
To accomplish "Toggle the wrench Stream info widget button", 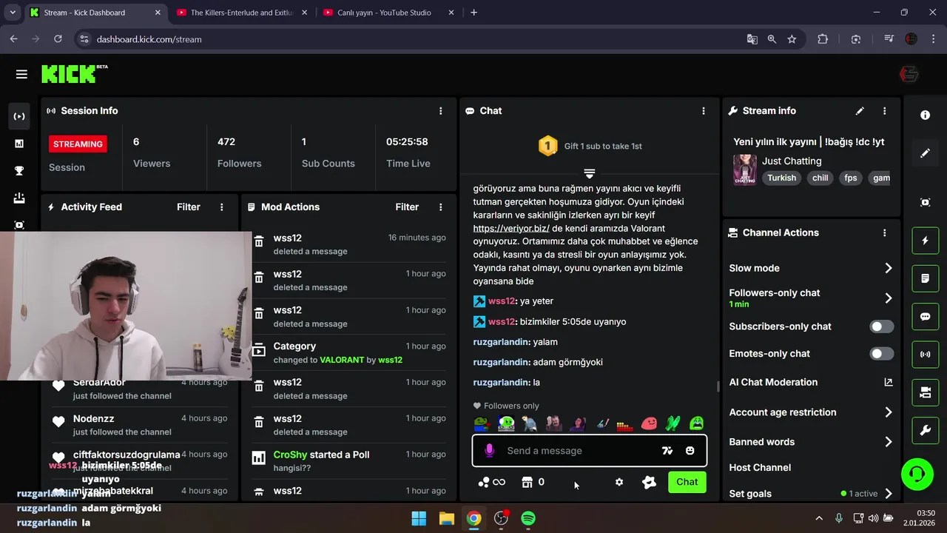I will coord(926,431).
